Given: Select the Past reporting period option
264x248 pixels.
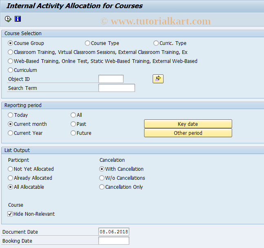Looking at the screenshot, I should (73, 124).
